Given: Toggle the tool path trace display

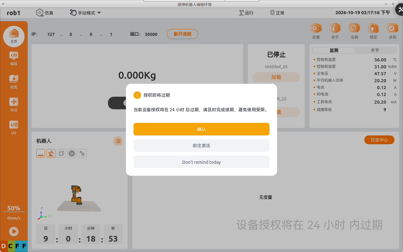Looking at the screenshot, I should tap(82, 153).
